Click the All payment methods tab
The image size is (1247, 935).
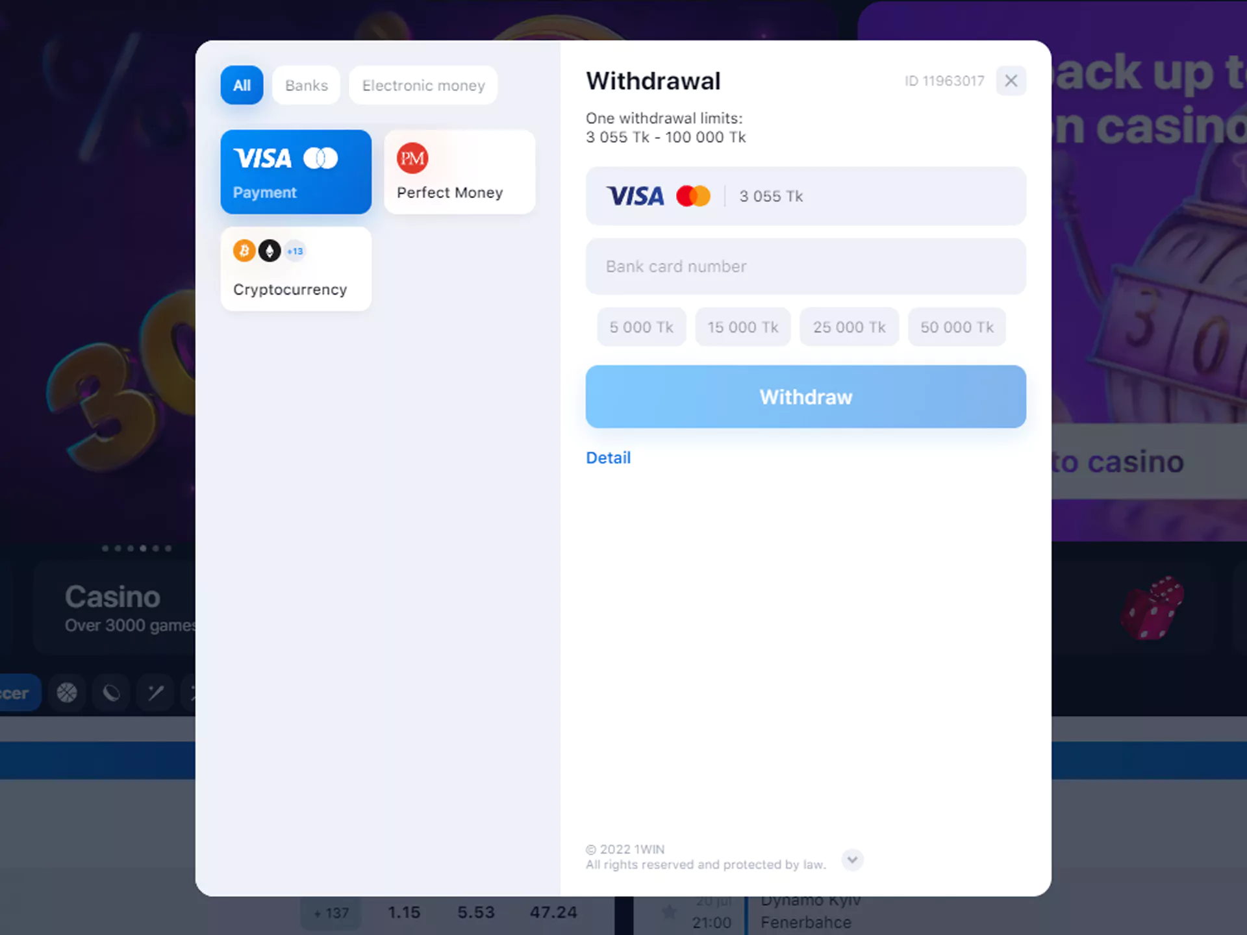click(x=242, y=84)
